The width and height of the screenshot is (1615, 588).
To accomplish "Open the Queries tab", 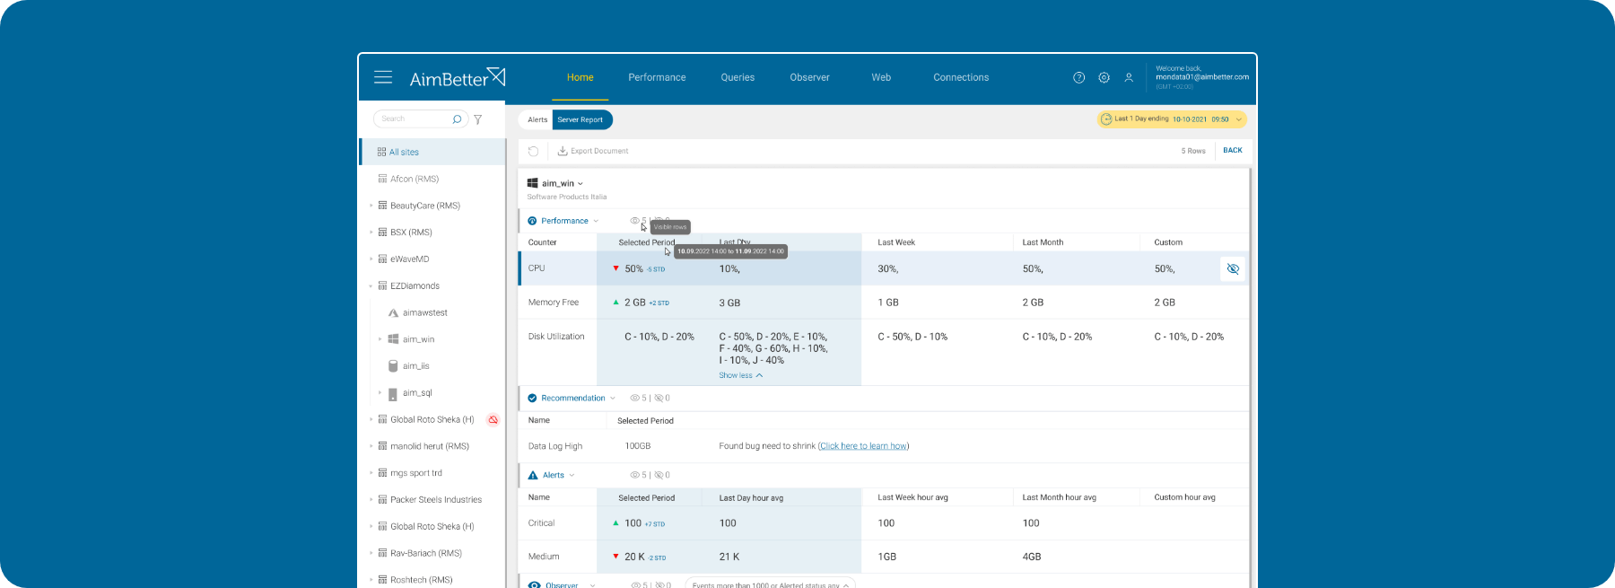I will tap(738, 77).
